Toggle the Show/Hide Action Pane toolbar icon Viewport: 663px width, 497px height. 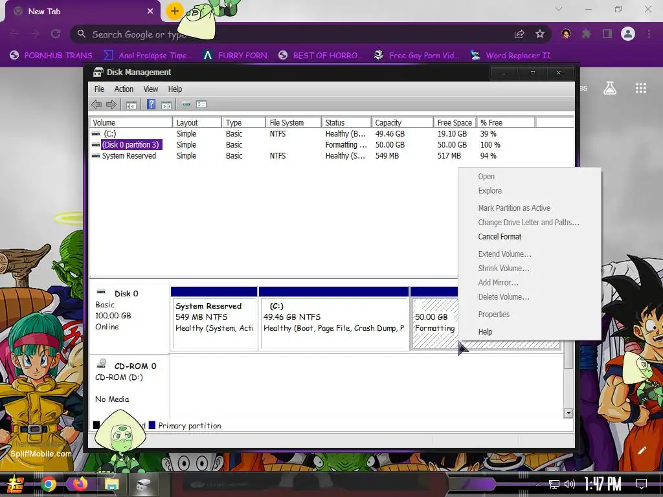(x=166, y=104)
